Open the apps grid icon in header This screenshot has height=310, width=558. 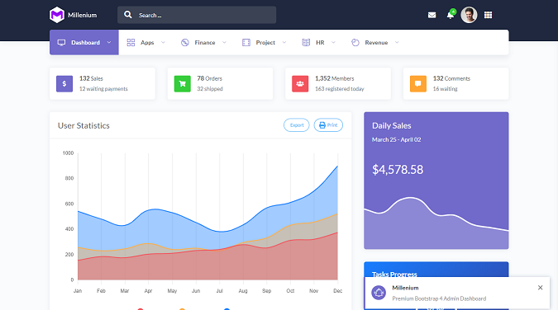click(488, 15)
